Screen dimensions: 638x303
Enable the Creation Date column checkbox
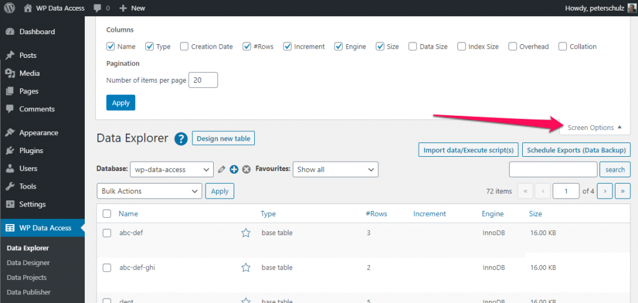point(184,46)
